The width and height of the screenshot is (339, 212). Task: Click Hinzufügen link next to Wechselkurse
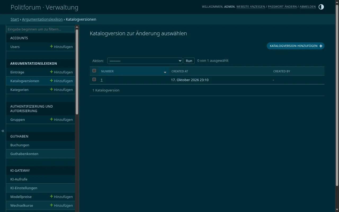click(61, 205)
